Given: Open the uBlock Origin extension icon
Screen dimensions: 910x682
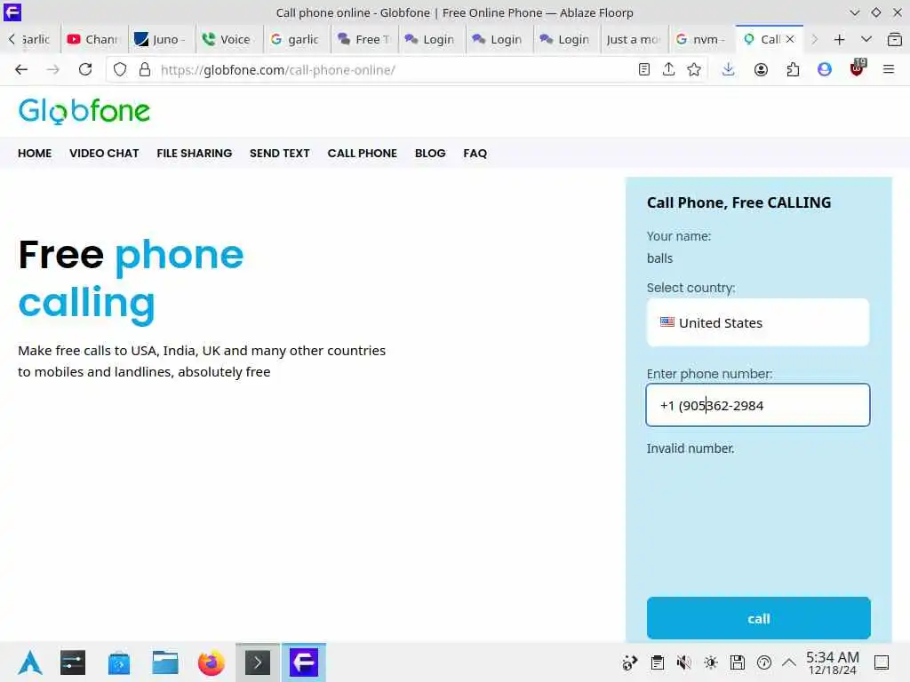Looking at the screenshot, I should 858,67.
